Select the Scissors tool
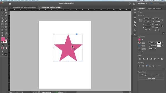Viewport: 166px width, 93px height. pos(2,27)
